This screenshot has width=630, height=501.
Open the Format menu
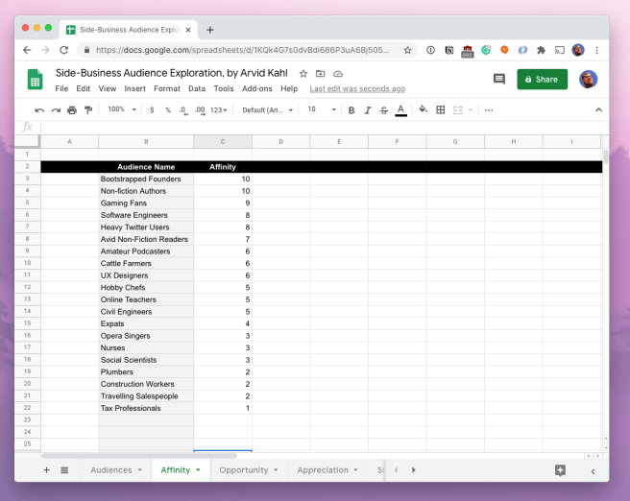coord(167,88)
